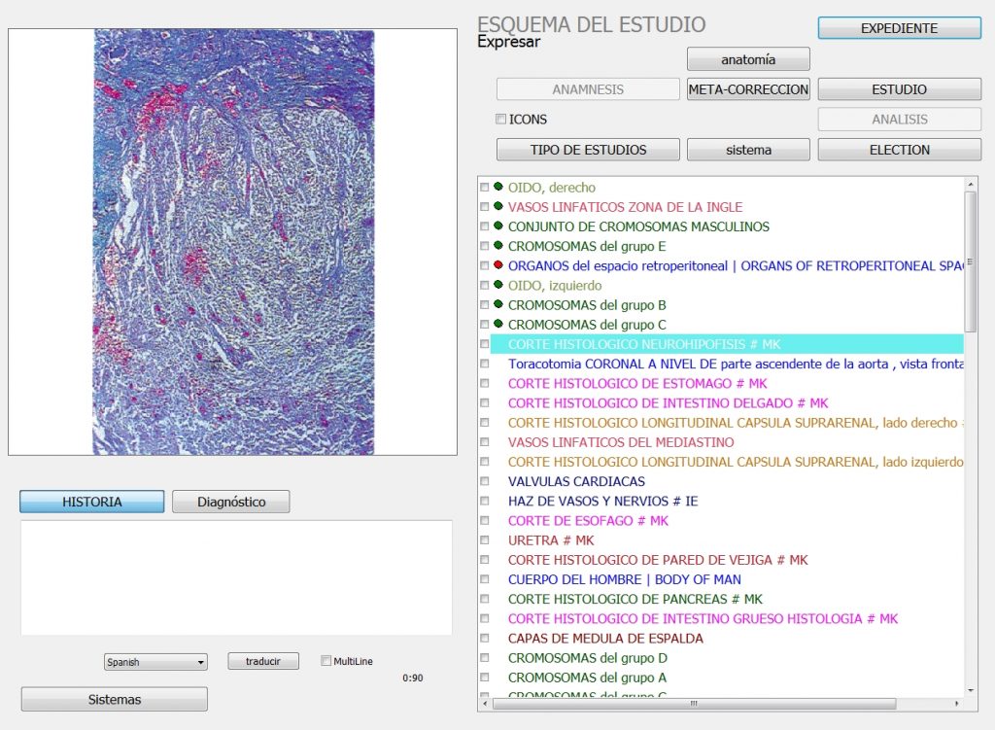Click the green dot beside VASOS LINFATICOS ZONA DE LA INGLE

pos(498,206)
